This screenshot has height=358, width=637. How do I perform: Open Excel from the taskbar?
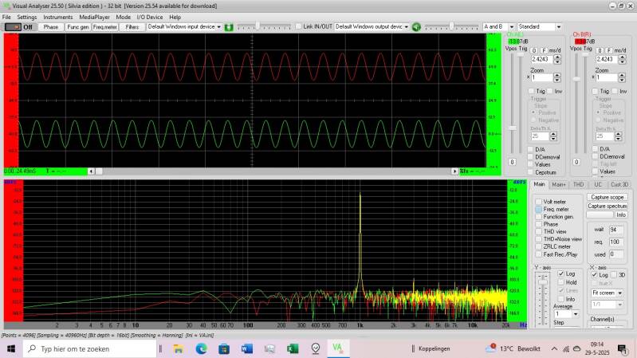[x=292, y=348]
